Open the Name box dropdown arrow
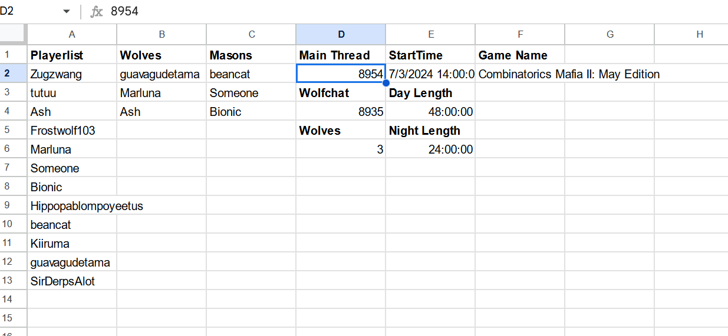The width and height of the screenshot is (728, 336). (66, 12)
